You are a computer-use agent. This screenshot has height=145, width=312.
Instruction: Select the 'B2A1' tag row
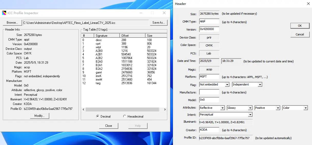pyautogui.click(x=124, y=65)
